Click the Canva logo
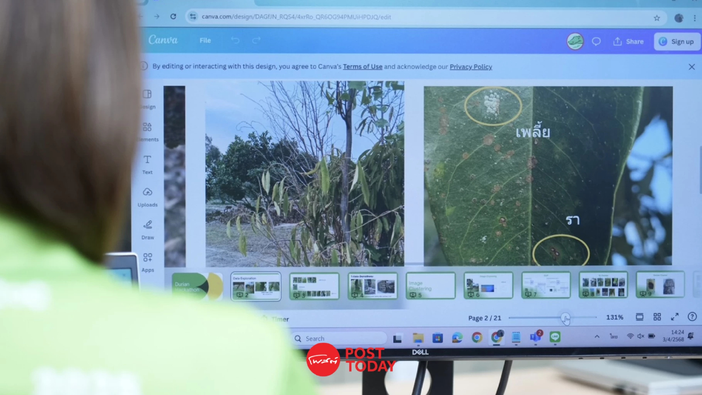Viewport: 702px width, 395px height. point(163,40)
